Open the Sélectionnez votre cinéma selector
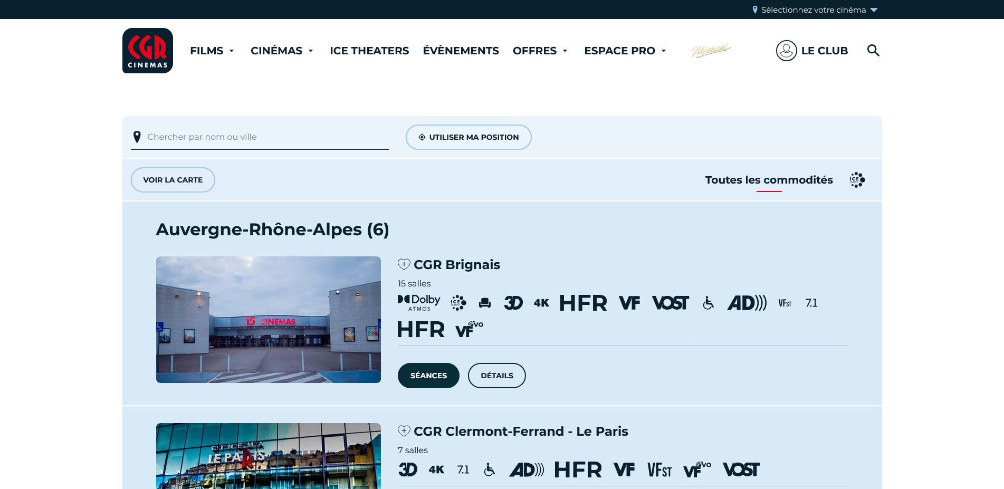Viewport: 1004px width, 489px height. tap(815, 9)
